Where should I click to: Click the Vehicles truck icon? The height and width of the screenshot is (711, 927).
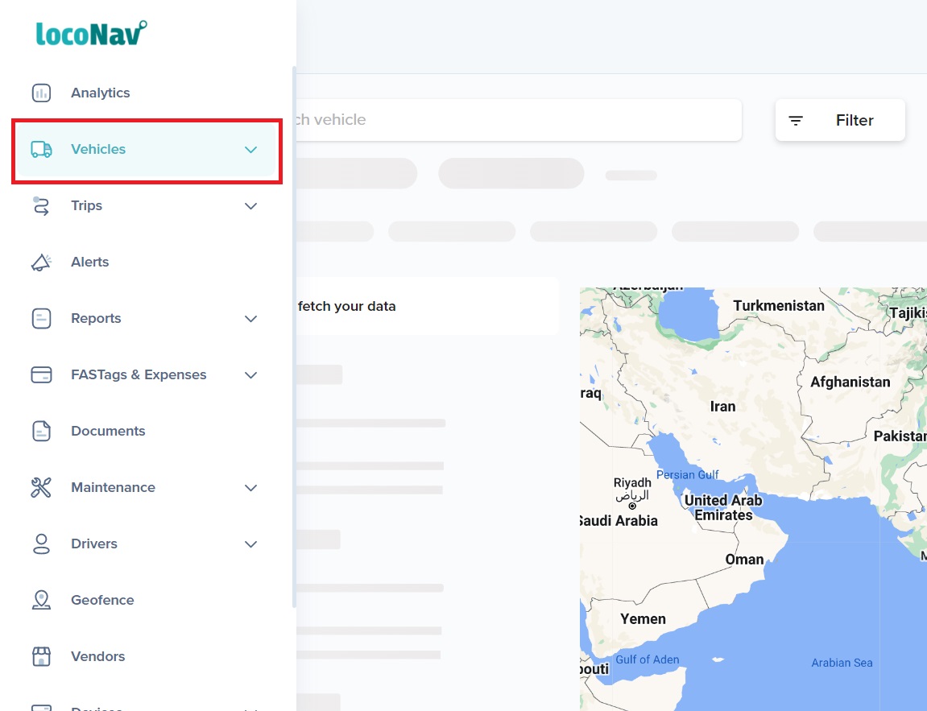41,149
